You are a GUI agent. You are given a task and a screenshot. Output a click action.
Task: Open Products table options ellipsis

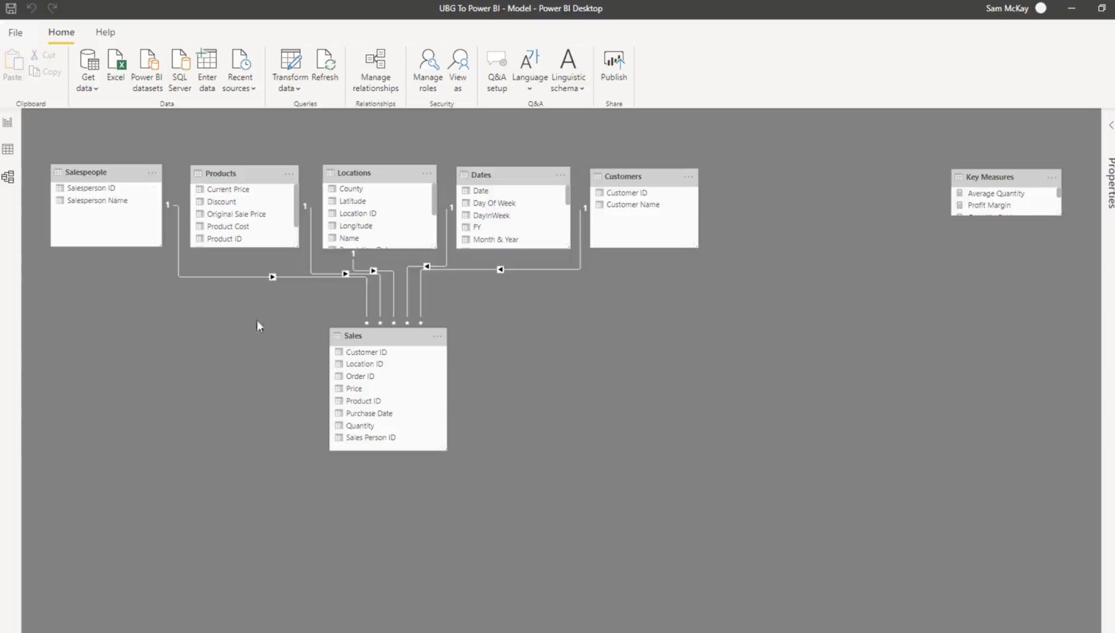click(x=289, y=174)
